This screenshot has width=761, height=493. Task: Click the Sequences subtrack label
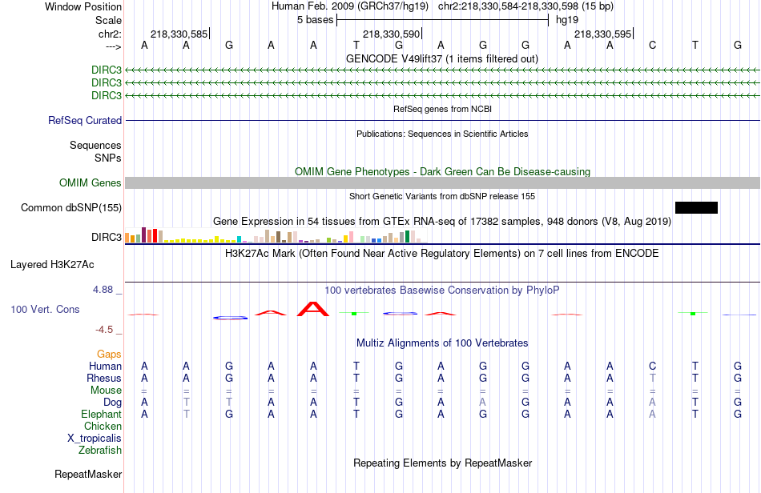[x=95, y=145]
